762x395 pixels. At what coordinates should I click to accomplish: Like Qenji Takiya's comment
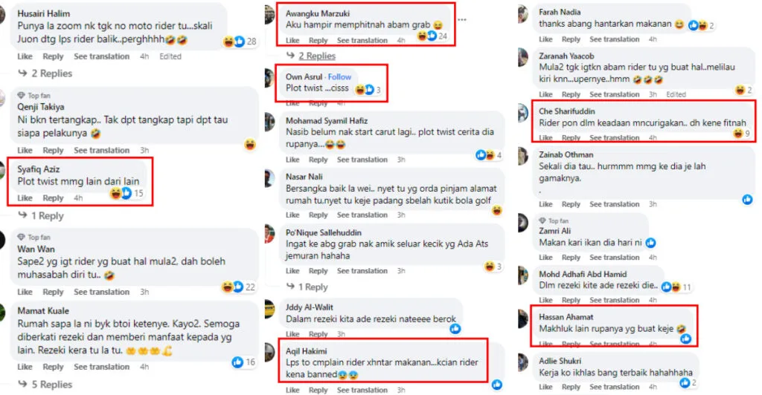coord(25,150)
